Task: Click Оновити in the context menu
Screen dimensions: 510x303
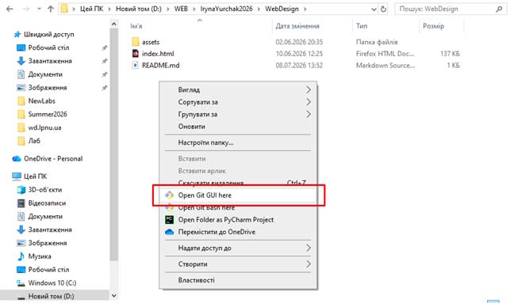Action: (x=238, y=127)
